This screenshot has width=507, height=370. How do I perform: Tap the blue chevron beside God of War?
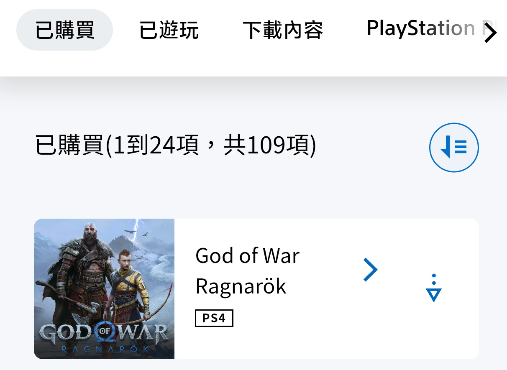pos(371,270)
